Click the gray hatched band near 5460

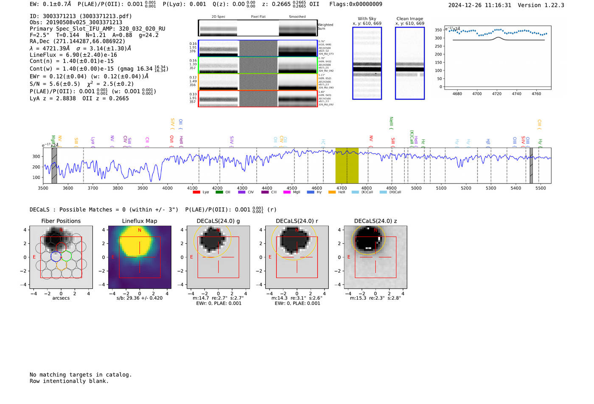point(531,166)
